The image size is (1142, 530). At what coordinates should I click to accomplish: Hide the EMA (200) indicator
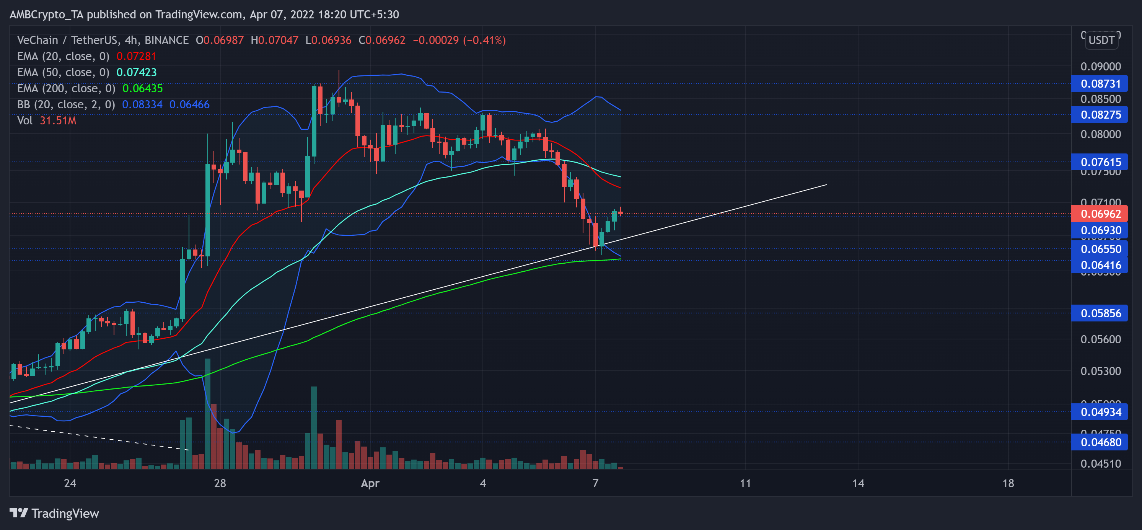[67, 88]
